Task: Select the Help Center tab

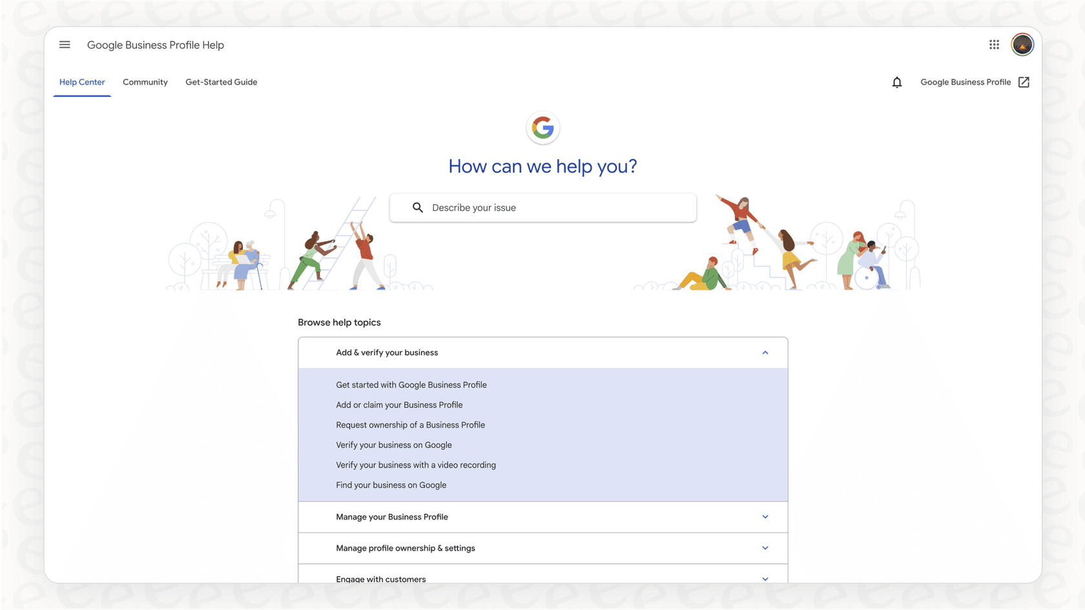Action: 82,82
